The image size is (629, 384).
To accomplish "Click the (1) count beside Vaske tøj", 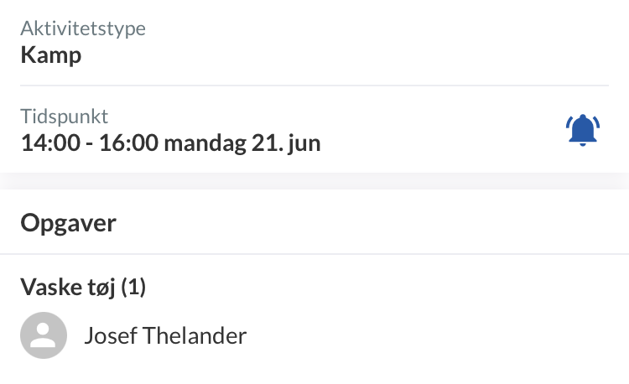I will tap(133, 288).
